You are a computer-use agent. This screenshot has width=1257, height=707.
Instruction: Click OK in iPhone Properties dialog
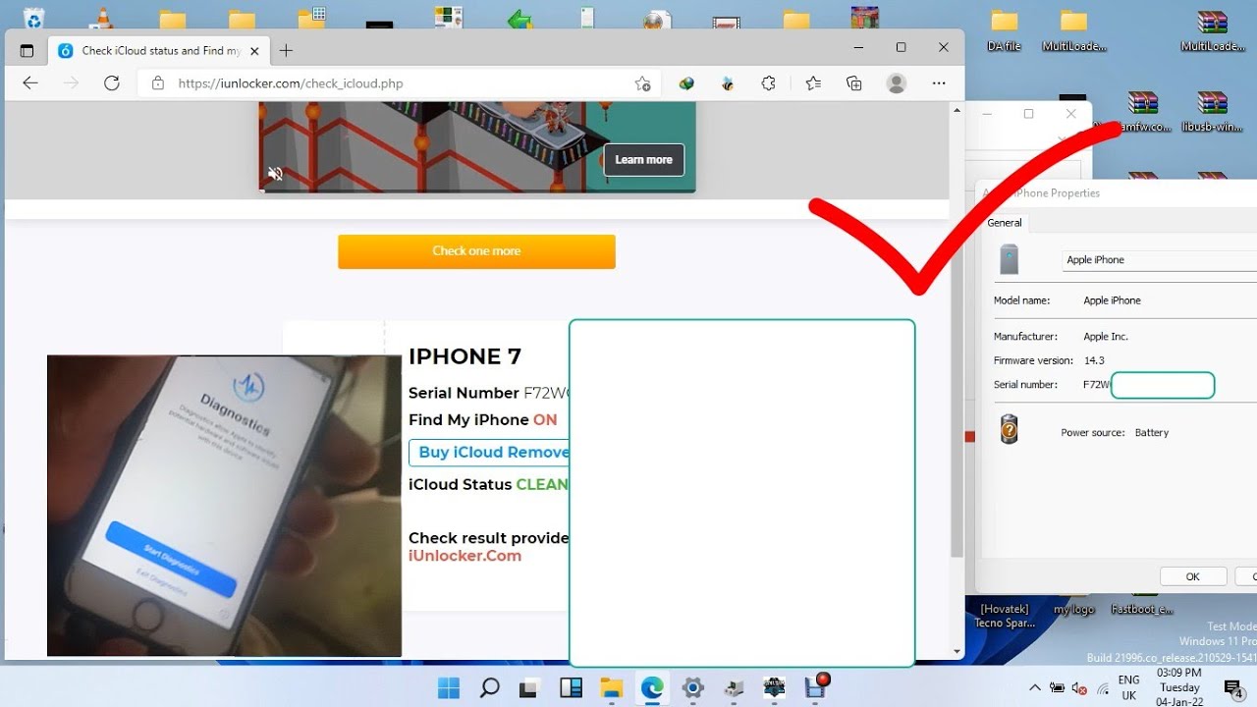point(1192,576)
